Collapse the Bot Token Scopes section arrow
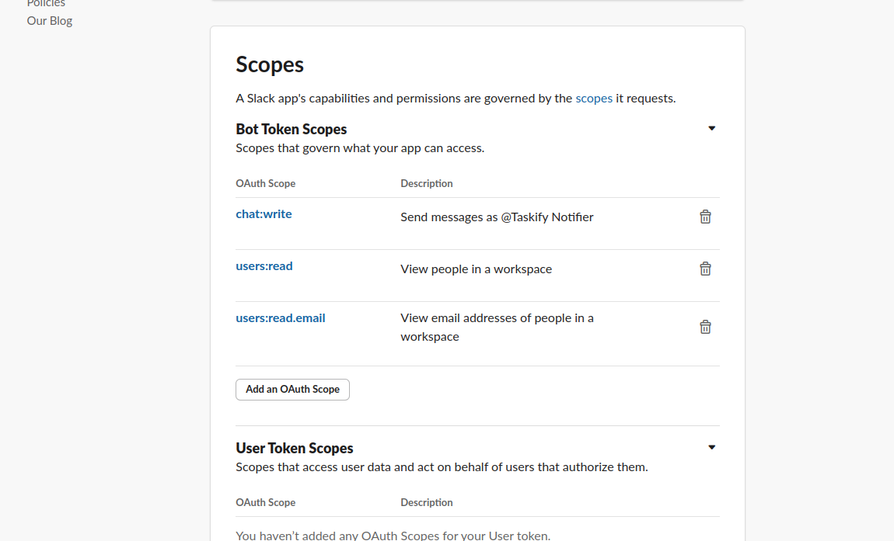Screen dimensions: 894x541 711,129
